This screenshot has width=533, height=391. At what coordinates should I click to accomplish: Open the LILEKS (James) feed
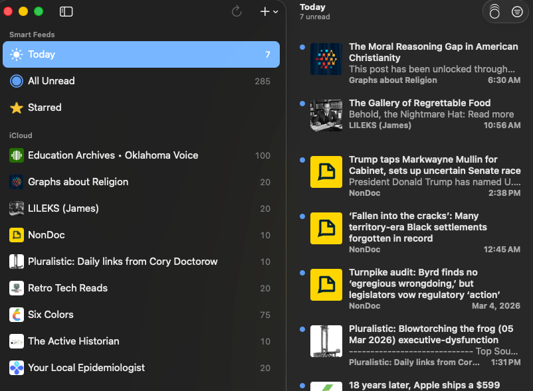coord(63,208)
